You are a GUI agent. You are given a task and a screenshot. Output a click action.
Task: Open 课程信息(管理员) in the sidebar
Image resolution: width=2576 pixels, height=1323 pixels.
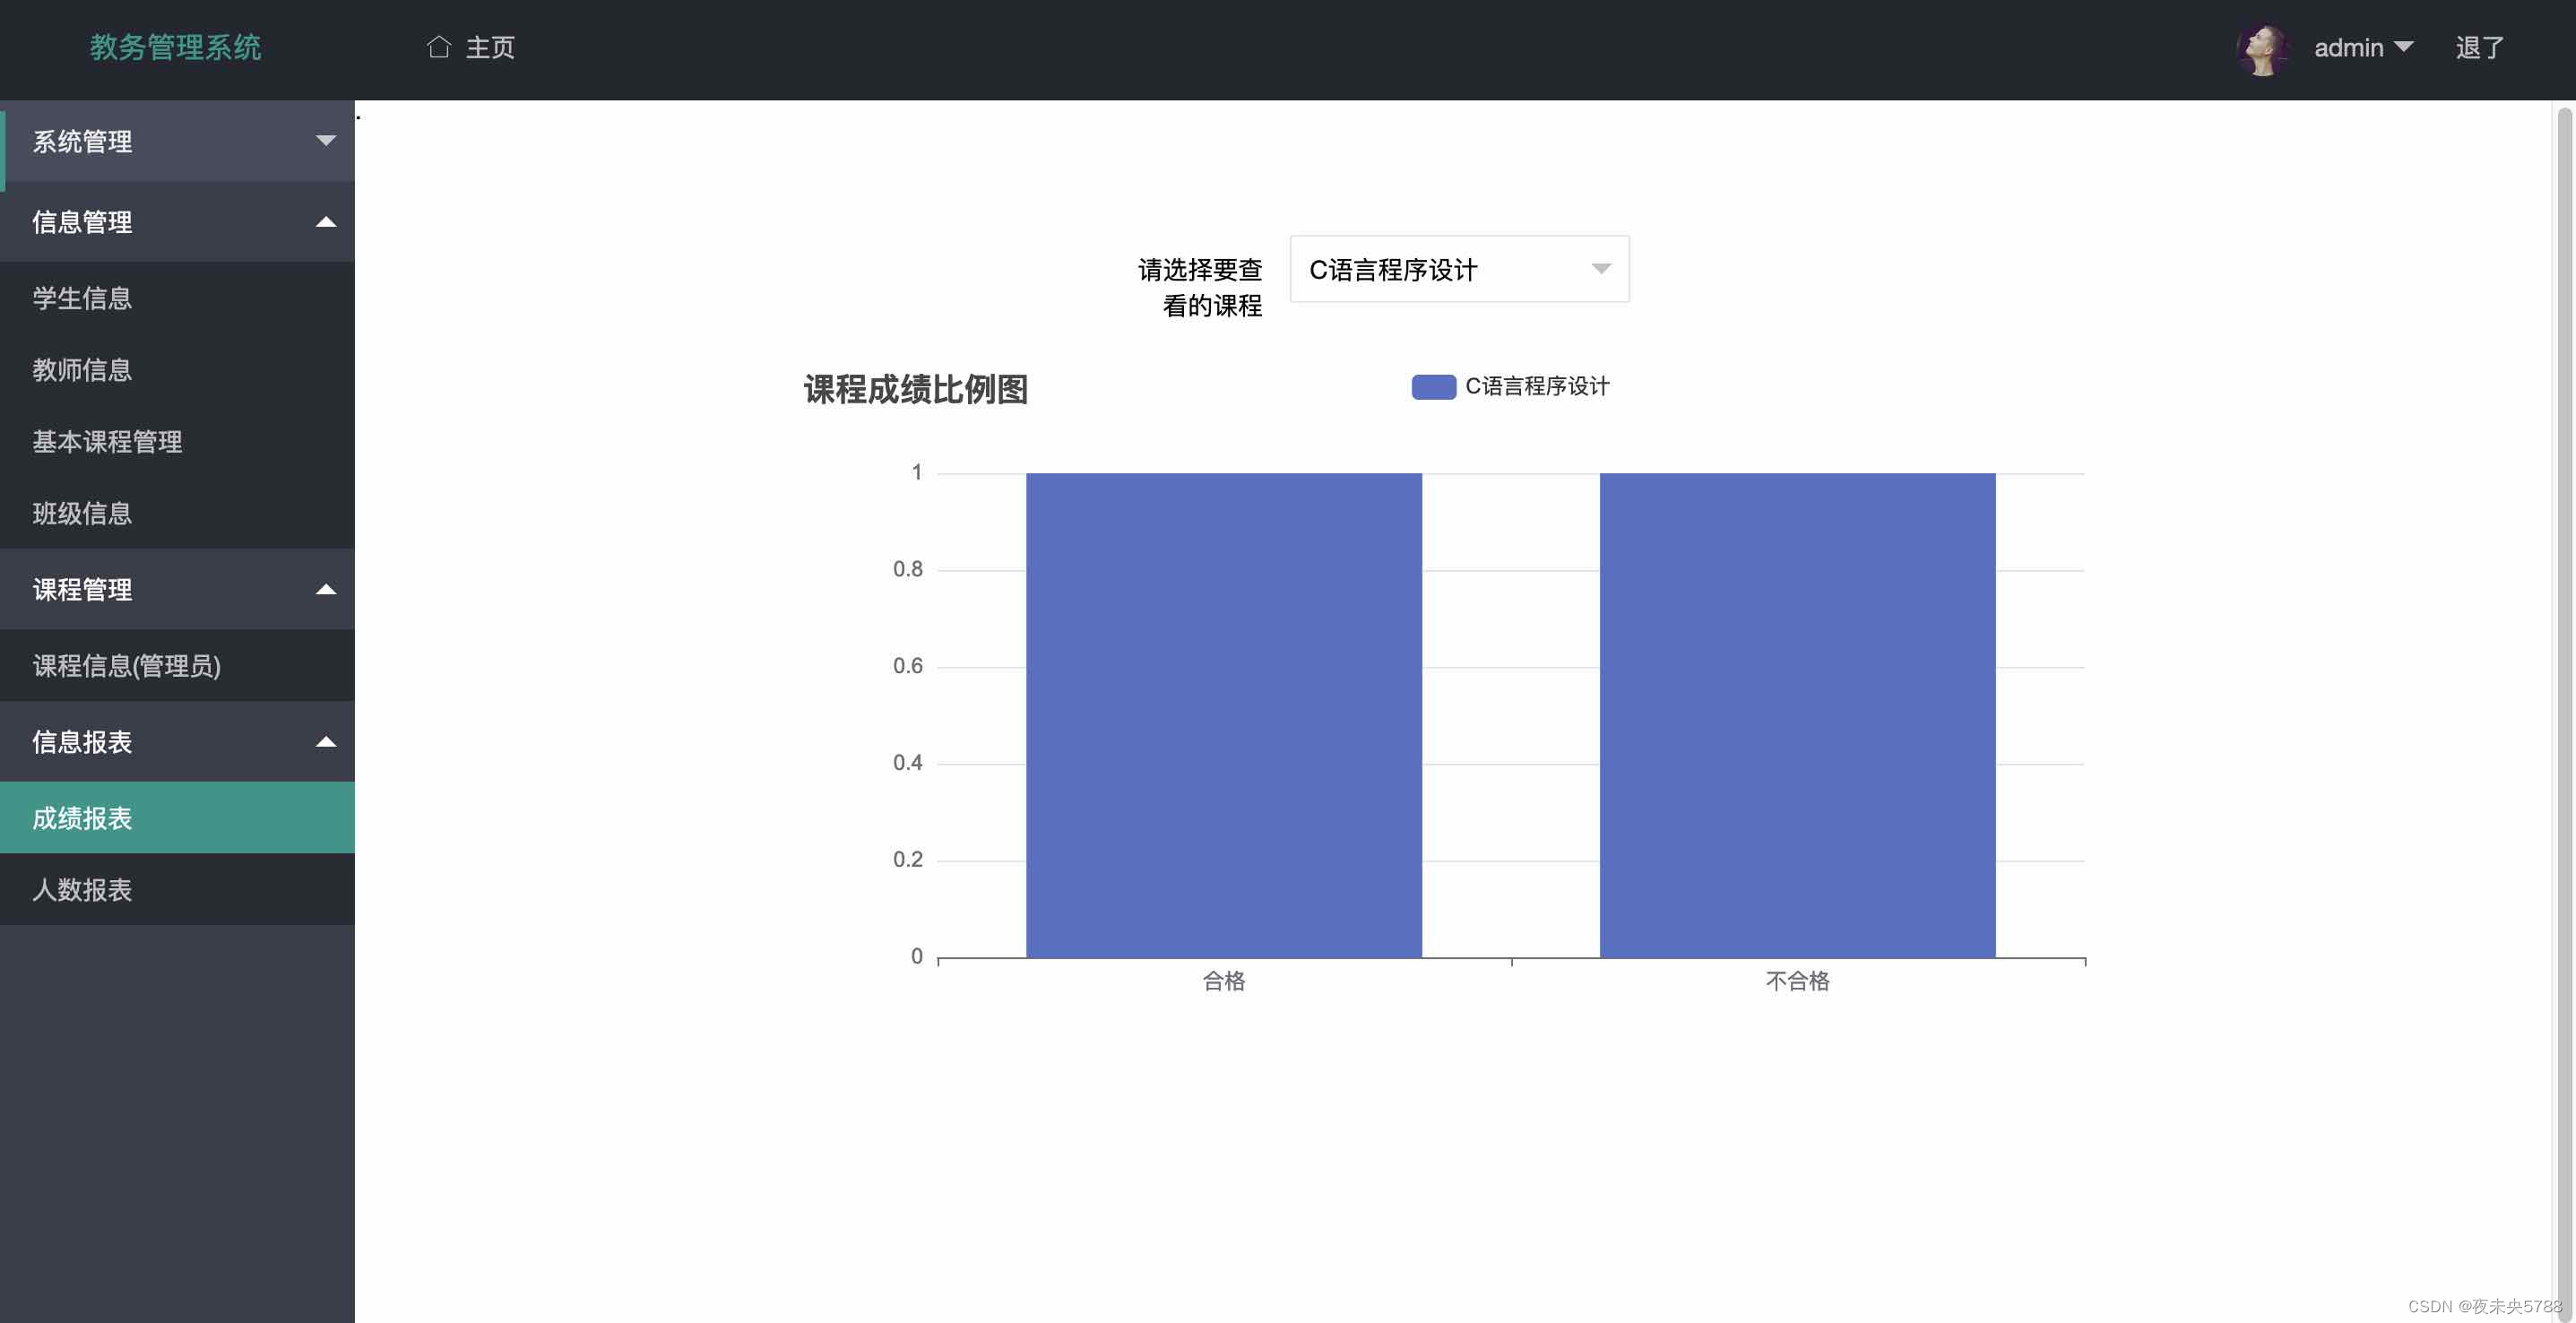pyautogui.click(x=178, y=666)
